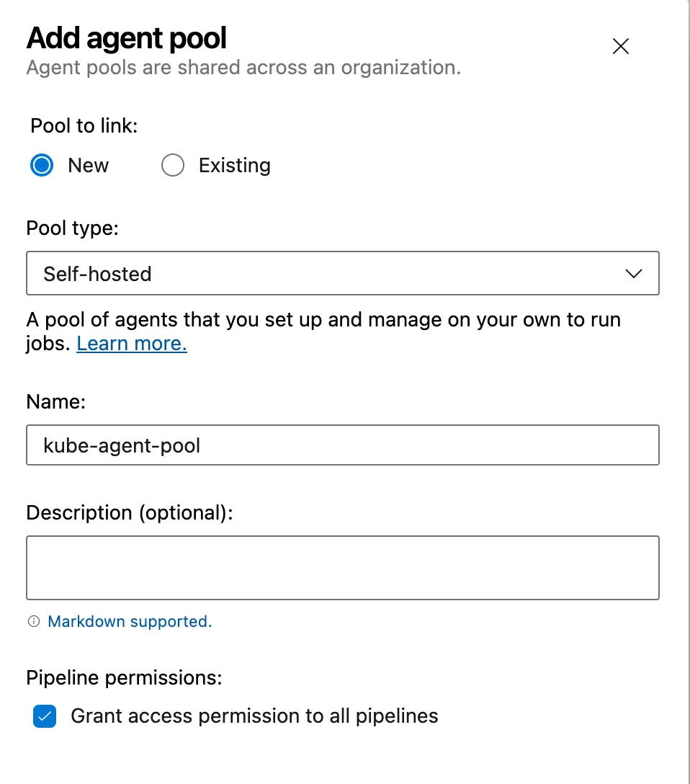The width and height of the screenshot is (690, 784).
Task: Click the X icon to dismiss the panel
Action: pos(620,45)
